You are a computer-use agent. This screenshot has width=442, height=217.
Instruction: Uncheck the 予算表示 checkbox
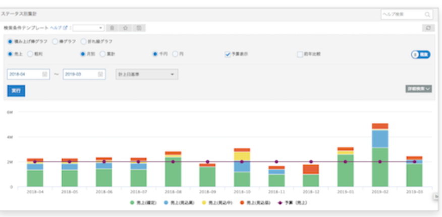[x=228, y=54]
